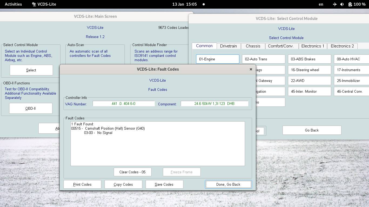The image size is (369, 207).
Task: Click the Select Control Module window title
Action: point(287,19)
